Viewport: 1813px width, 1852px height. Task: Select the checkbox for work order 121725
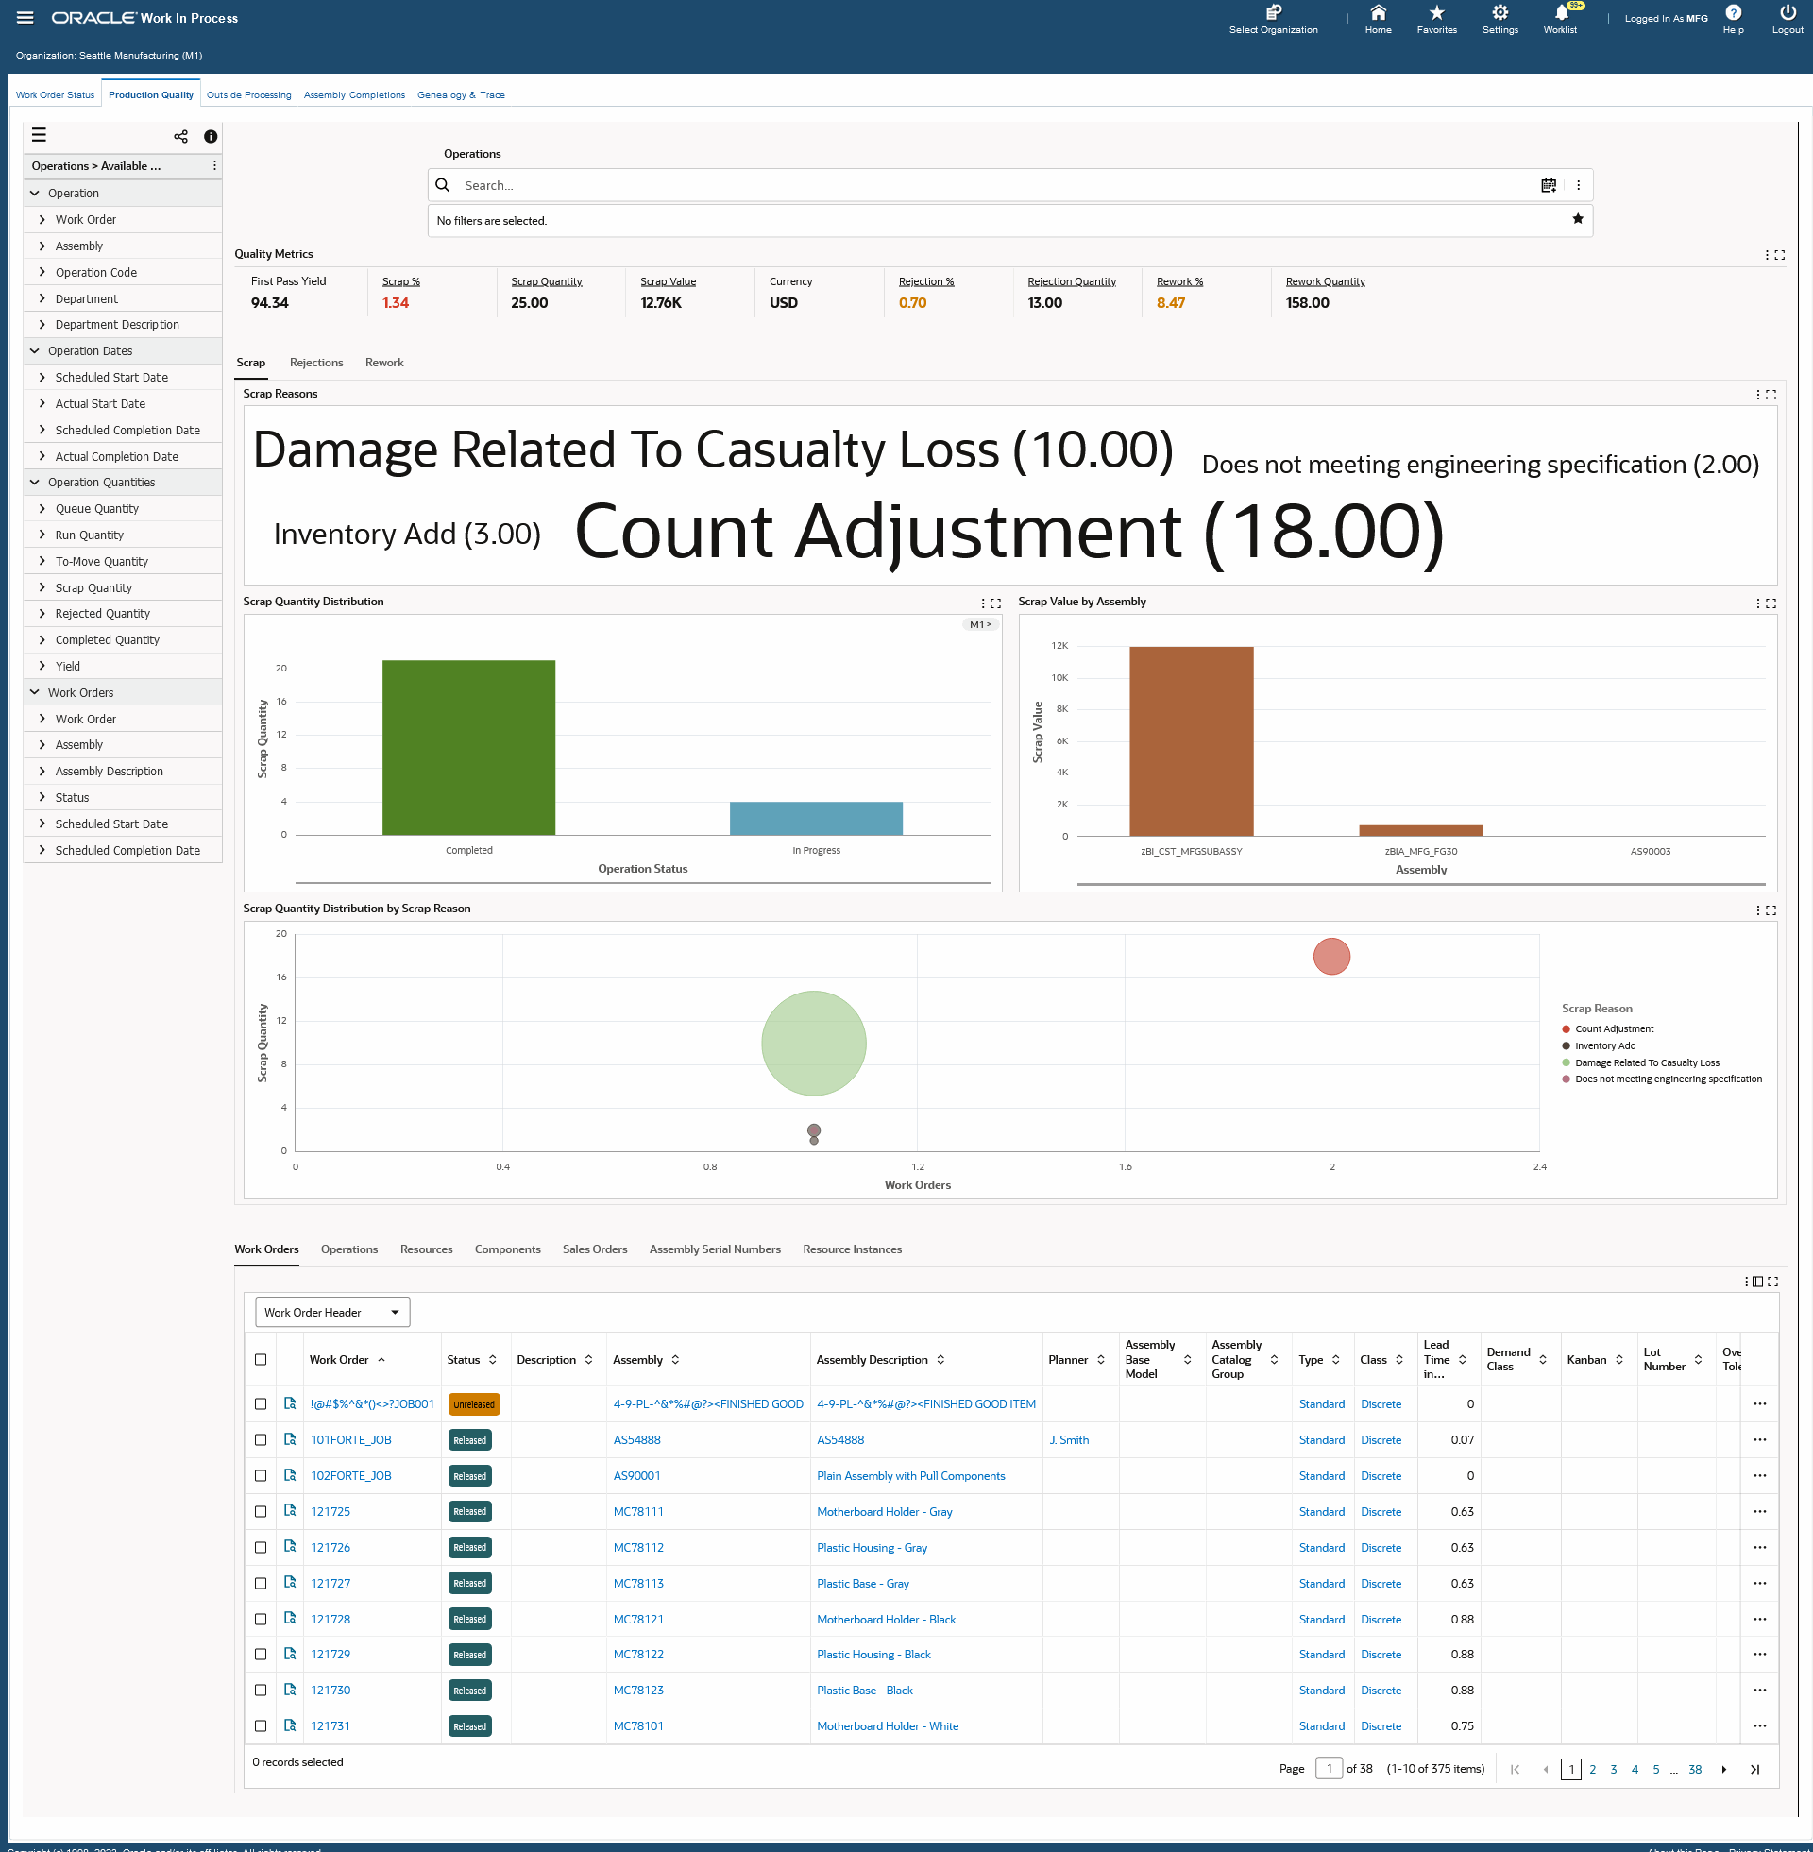261,1511
